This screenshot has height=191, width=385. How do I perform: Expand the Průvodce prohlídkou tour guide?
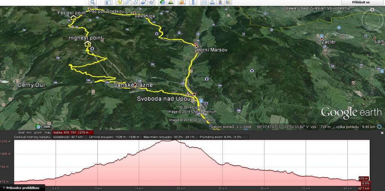pos(23,188)
